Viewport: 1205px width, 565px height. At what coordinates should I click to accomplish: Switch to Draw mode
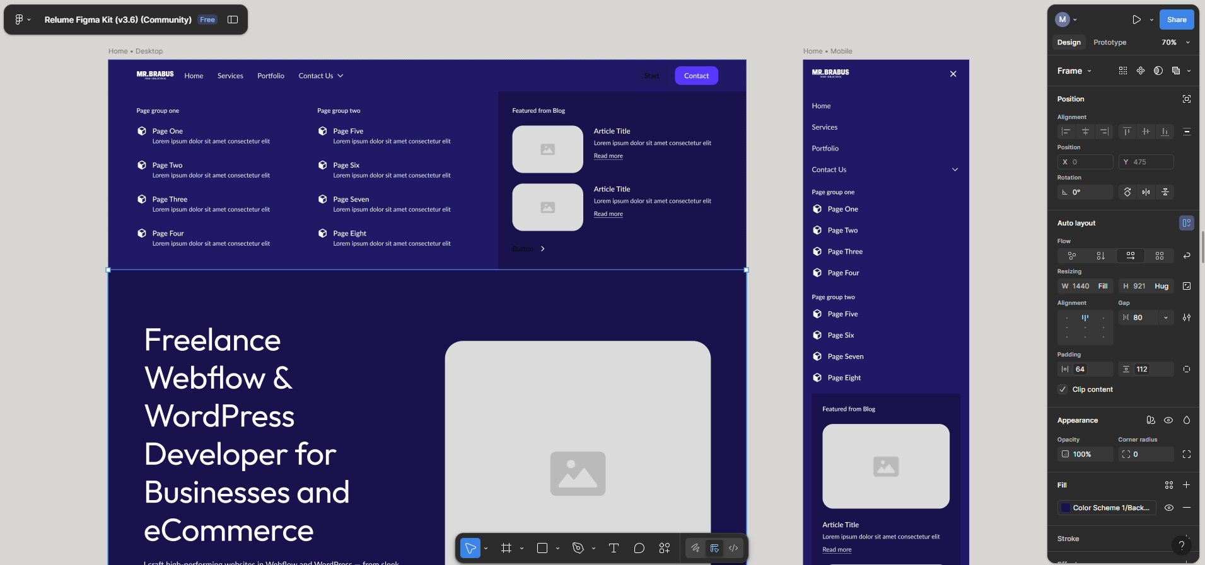(696, 548)
